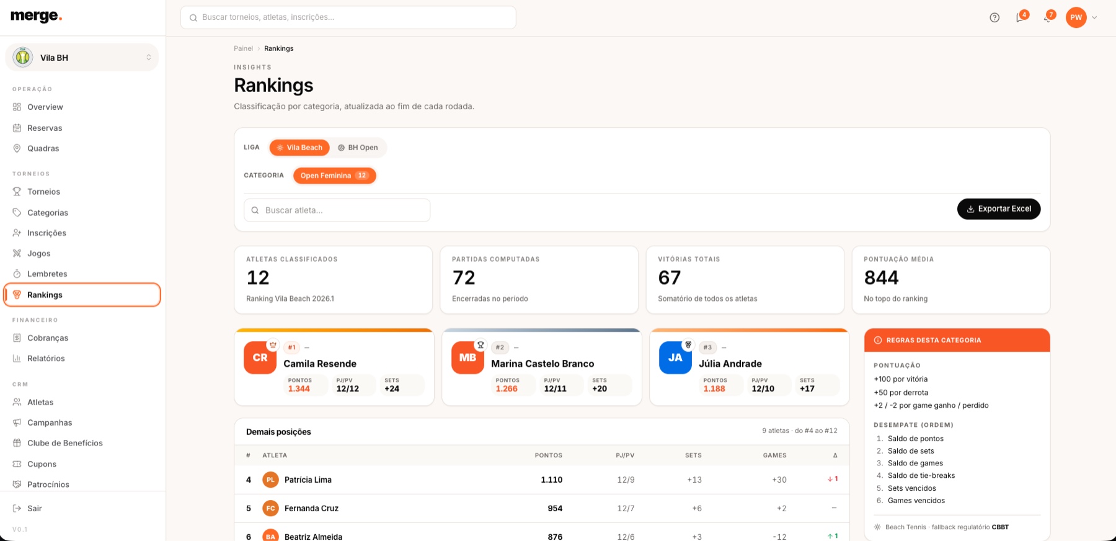Click the merge logo
The height and width of the screenshot is (541, 1116).
37,17
